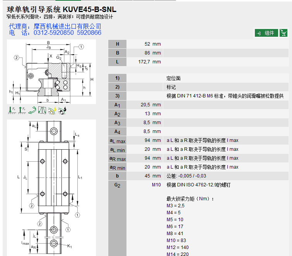Click the phone number 0312-5920850
292x256 pixels.
(54, 33)
